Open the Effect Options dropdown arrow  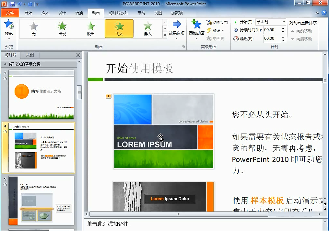pos(176,38)
